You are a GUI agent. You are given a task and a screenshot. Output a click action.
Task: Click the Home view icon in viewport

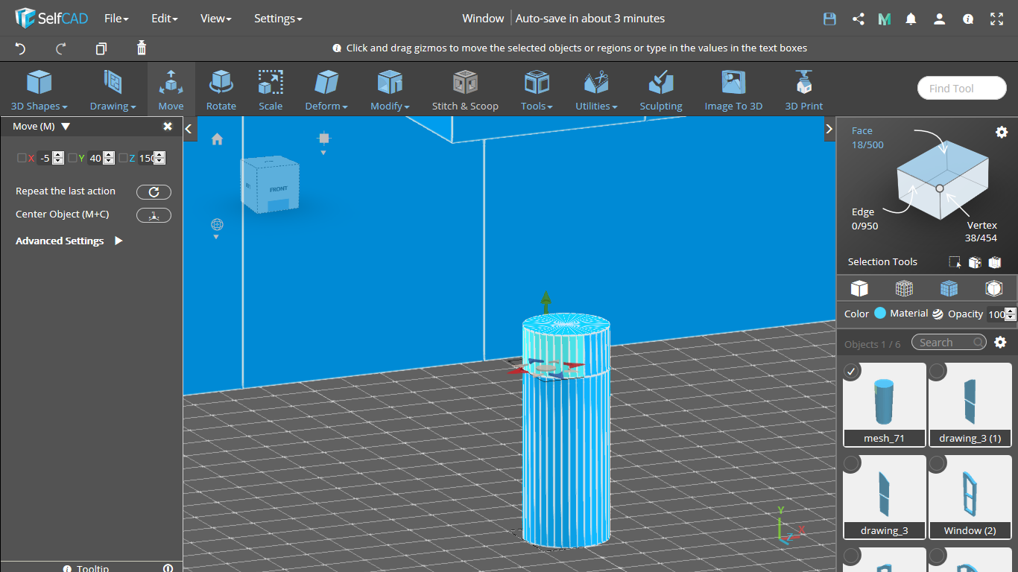pos(217,139)
